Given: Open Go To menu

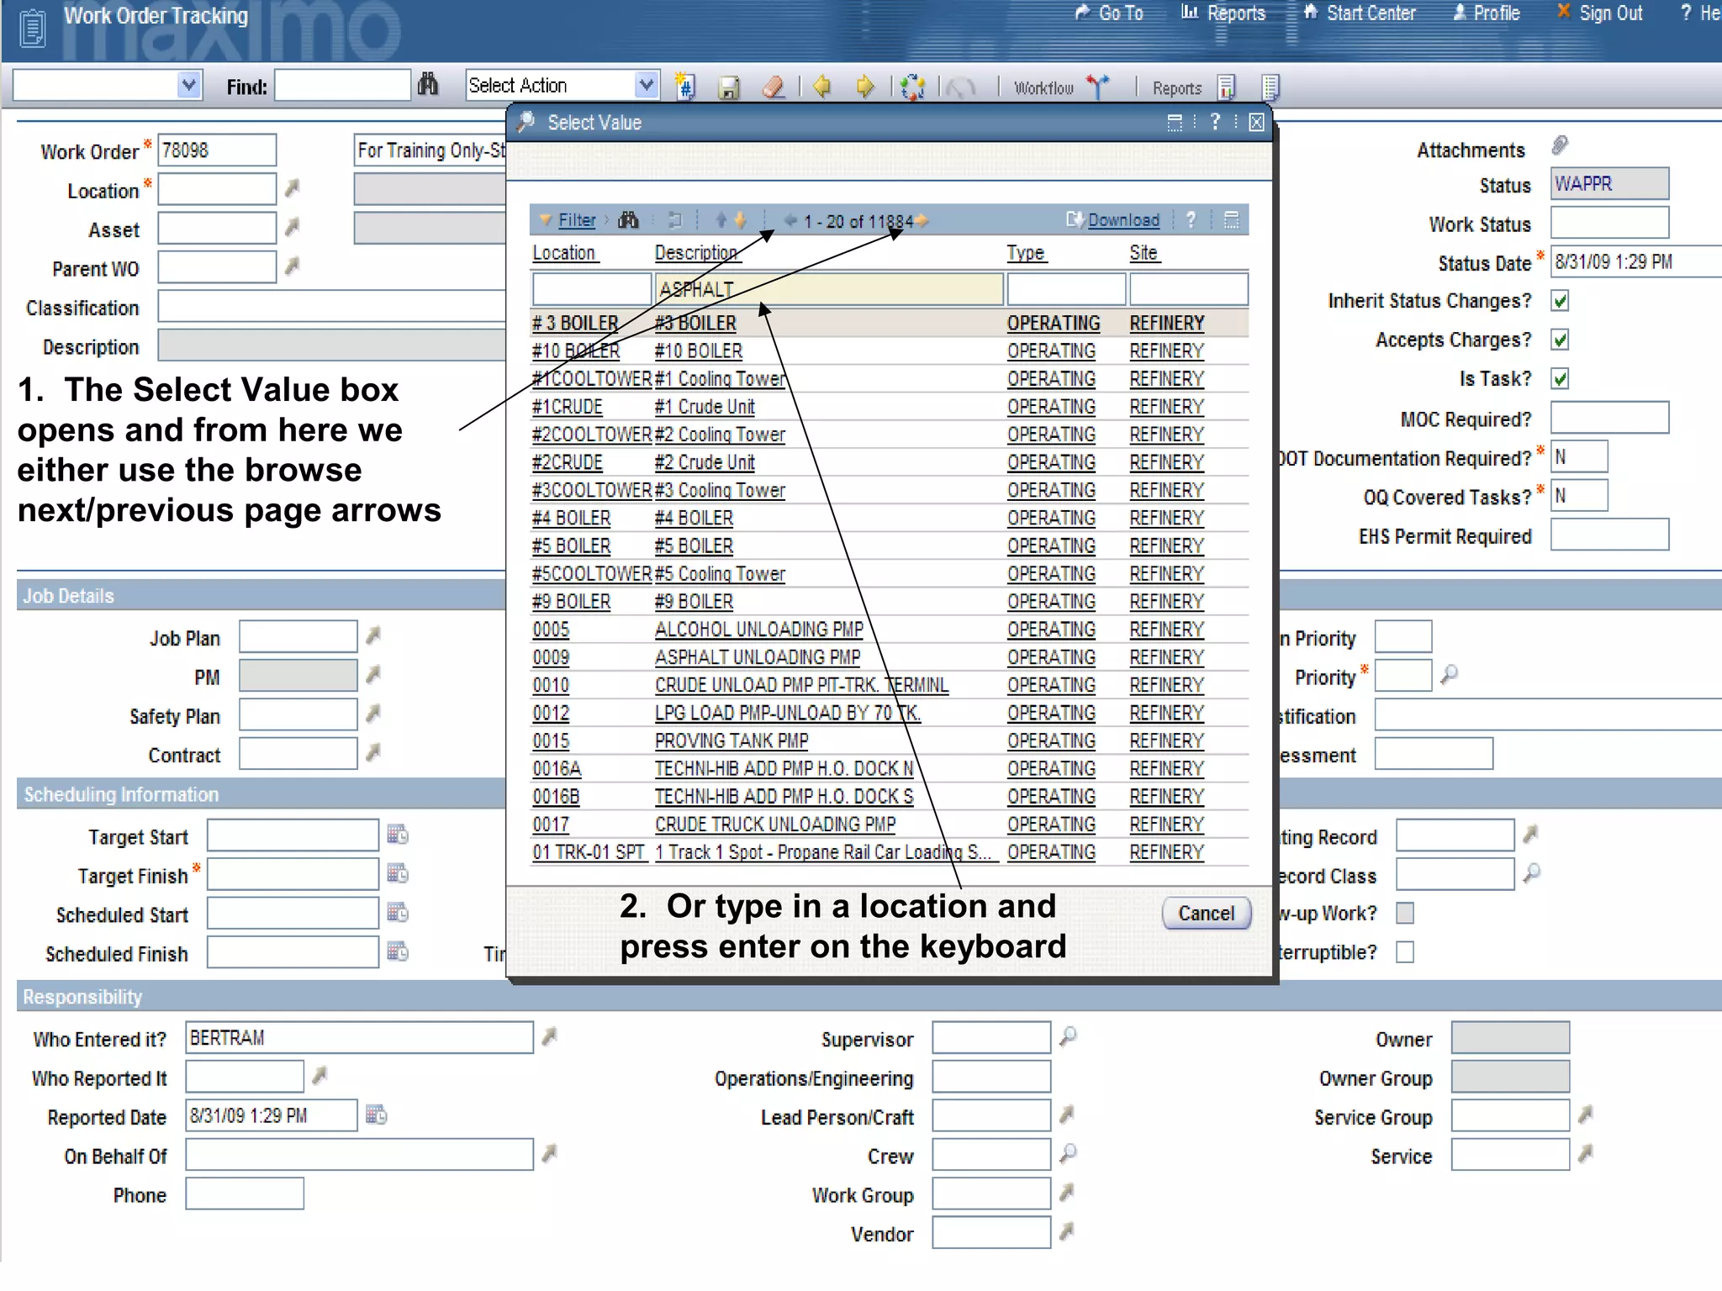Looking at the screenshot, I should [1110, 13].
